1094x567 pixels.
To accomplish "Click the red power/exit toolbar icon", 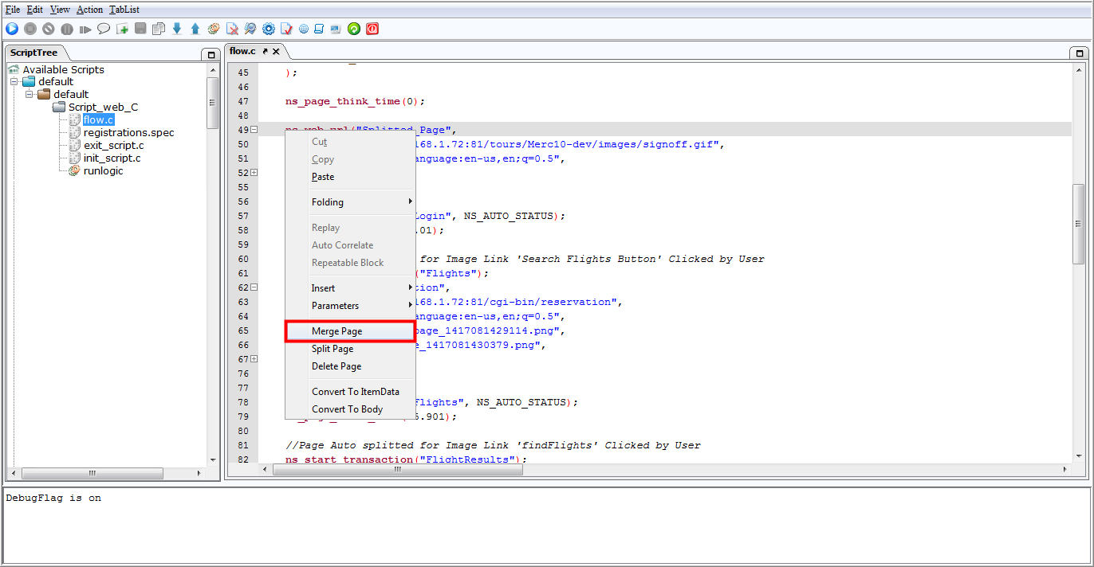I will click(x=372, y=29).
